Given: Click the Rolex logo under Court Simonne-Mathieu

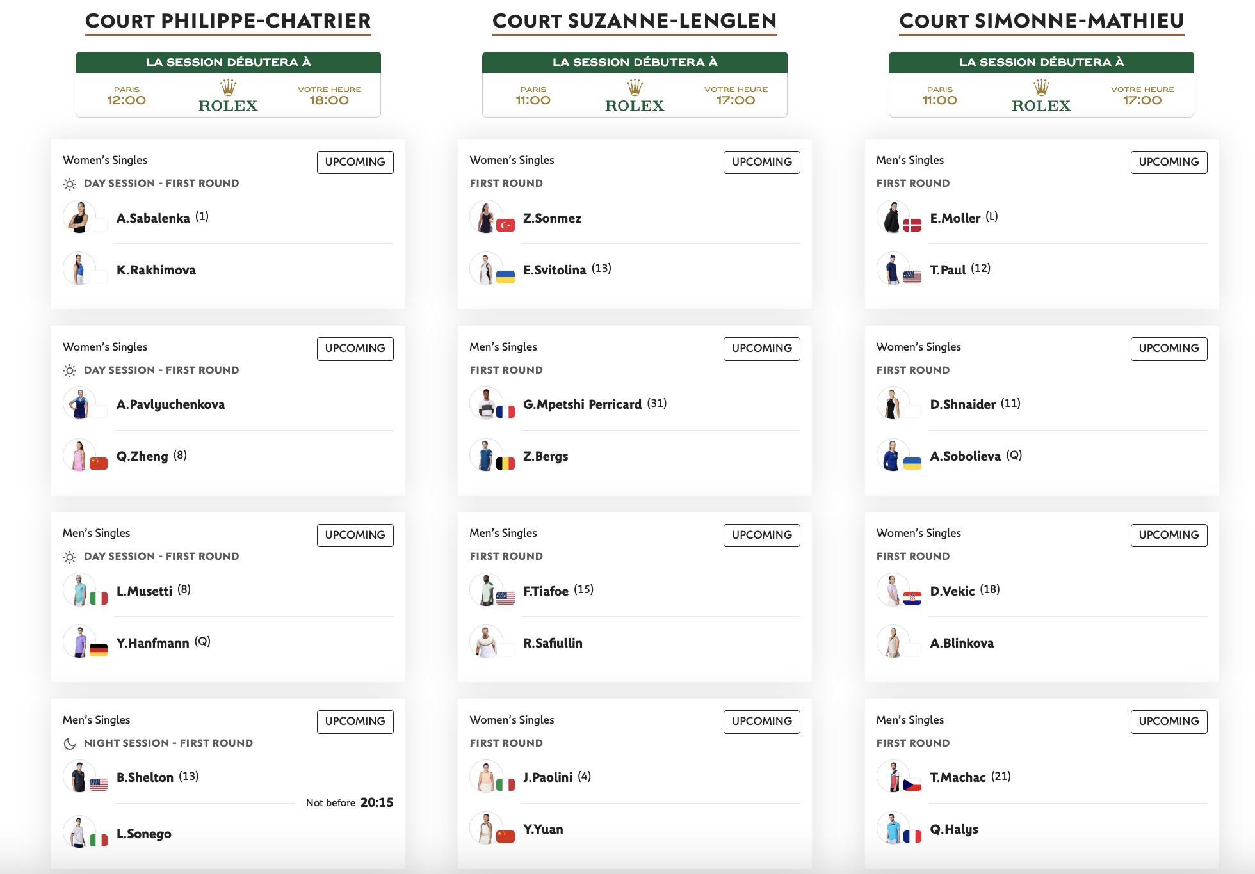Looking at the screenshot, I should (x=1041, y=96).
